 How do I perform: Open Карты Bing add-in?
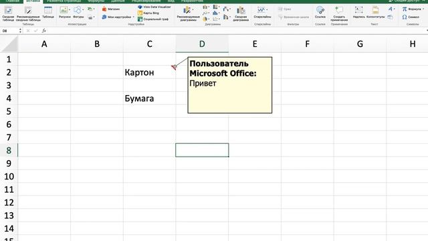(148, 13)
